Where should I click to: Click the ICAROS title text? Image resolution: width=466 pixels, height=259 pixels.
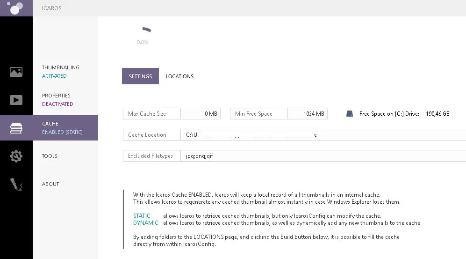coord(52,8)
